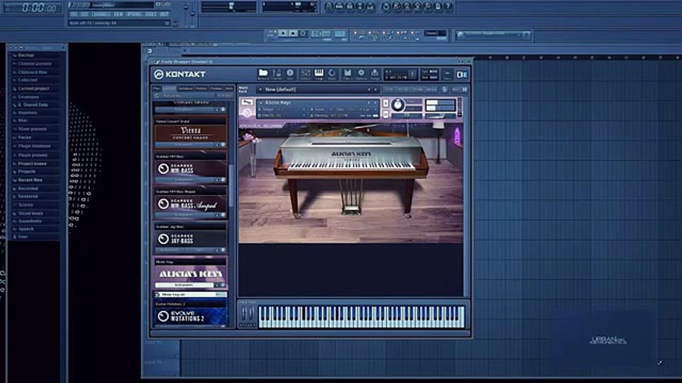
Task: Click Vienna Concert Grand library banner
Action: 191,133
